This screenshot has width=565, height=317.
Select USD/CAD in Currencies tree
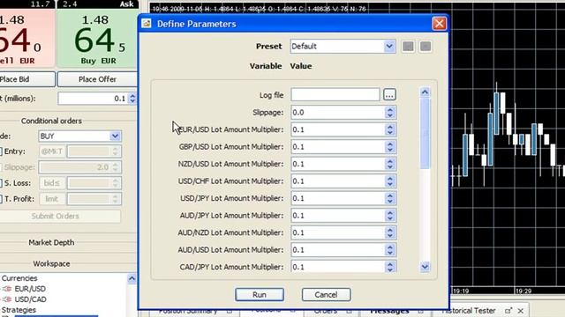coord(30,299)
